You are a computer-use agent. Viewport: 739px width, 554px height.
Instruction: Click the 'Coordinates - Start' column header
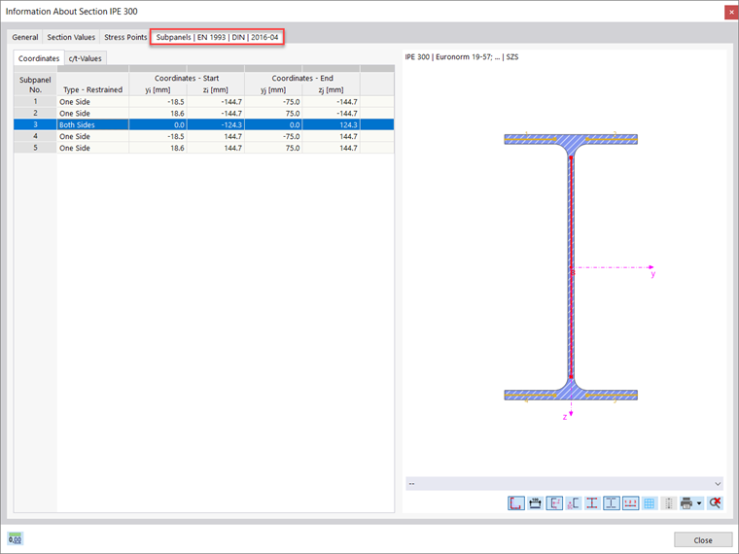pyautogui.click(x=187, y=78)
